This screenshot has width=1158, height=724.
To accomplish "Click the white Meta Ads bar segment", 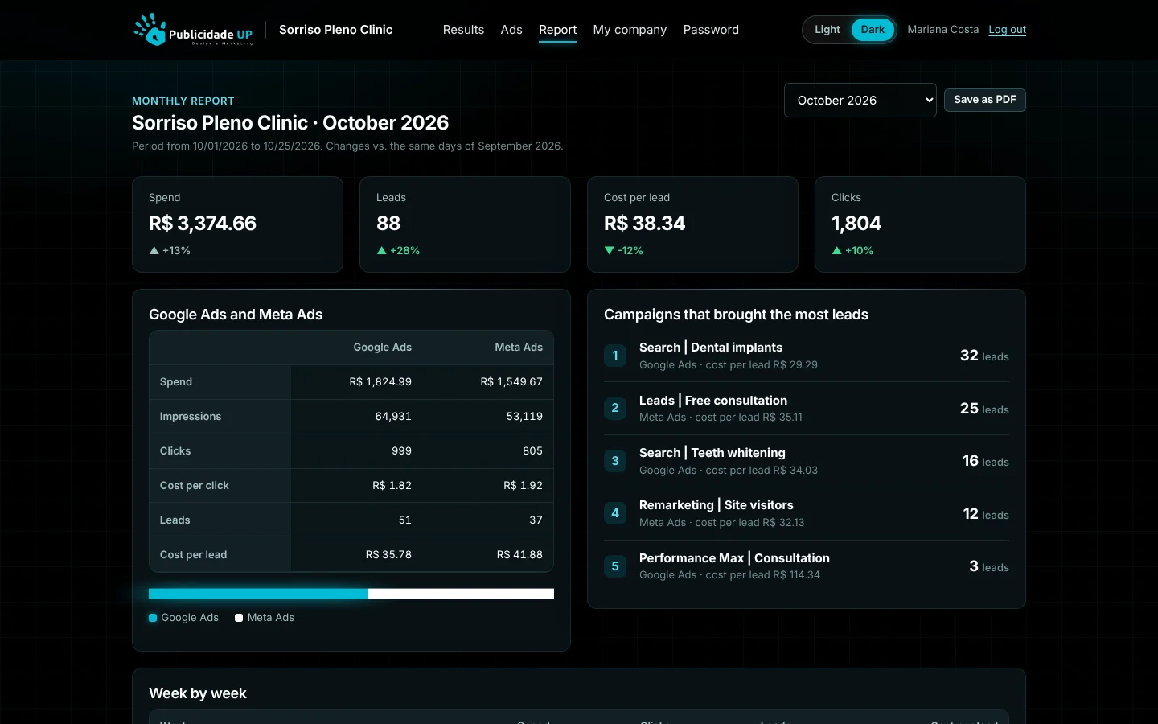I will (461, 594).
